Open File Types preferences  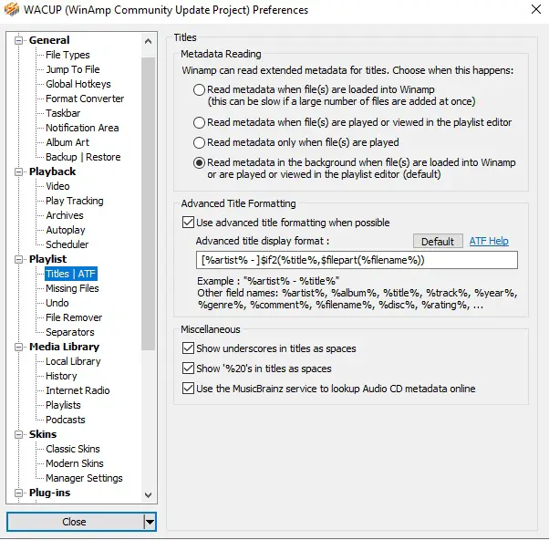click(x=67, y=55)
